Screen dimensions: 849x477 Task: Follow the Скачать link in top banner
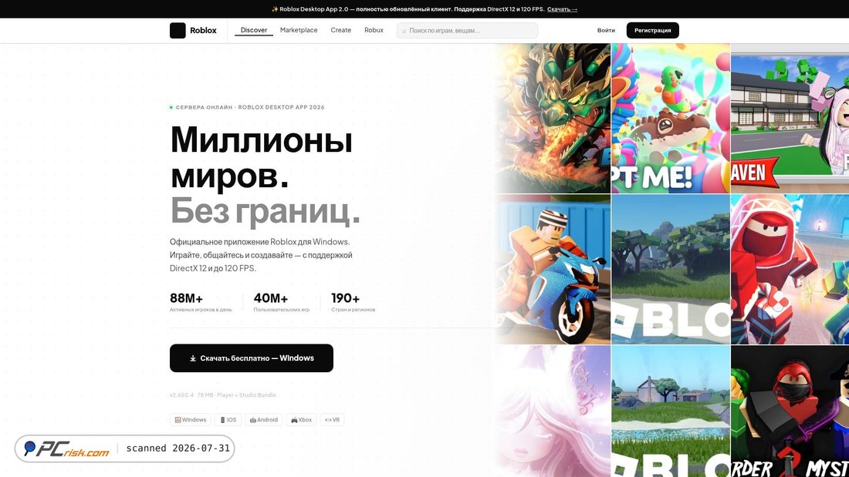pyautogui.click(x=562, y=9)
